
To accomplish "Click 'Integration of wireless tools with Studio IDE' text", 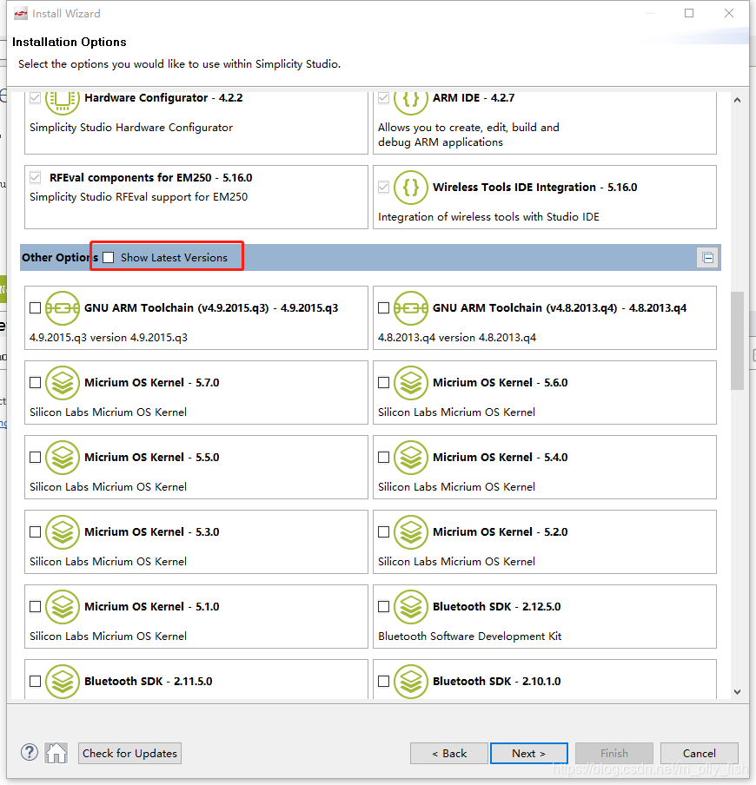I will [x=489, y=217].
